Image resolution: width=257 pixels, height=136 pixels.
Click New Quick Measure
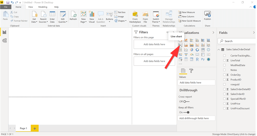(190, 21)
